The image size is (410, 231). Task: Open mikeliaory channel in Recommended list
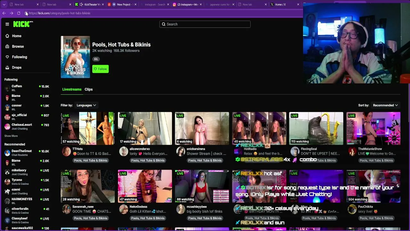pyautogui.click(x=27, y=172)
